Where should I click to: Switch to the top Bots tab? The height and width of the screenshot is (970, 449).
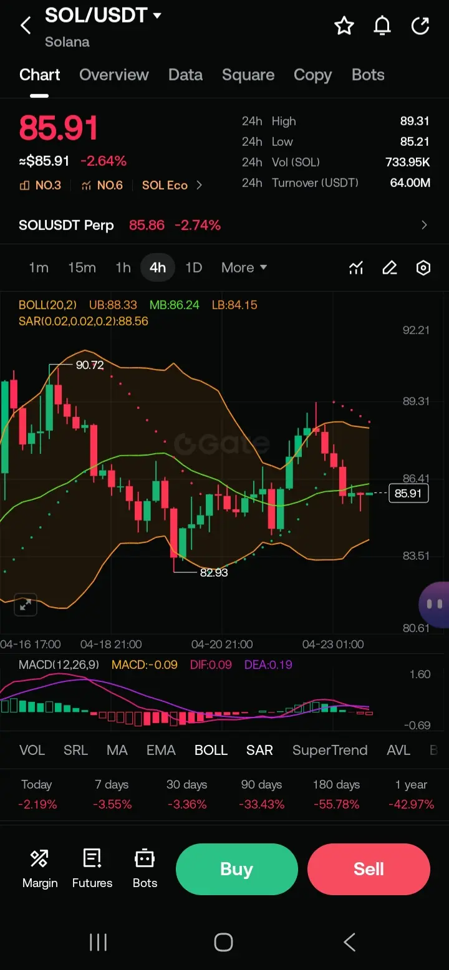[368, 75]
